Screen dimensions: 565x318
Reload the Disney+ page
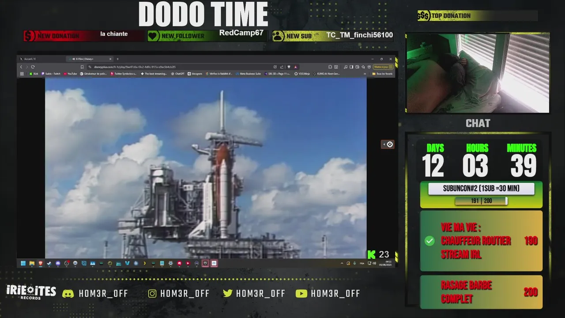tap(33, 67)
